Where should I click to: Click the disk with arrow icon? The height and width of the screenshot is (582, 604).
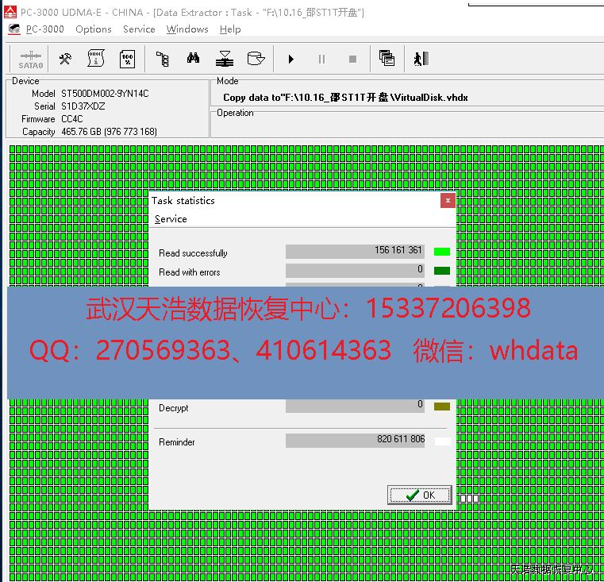pos(256,59)
